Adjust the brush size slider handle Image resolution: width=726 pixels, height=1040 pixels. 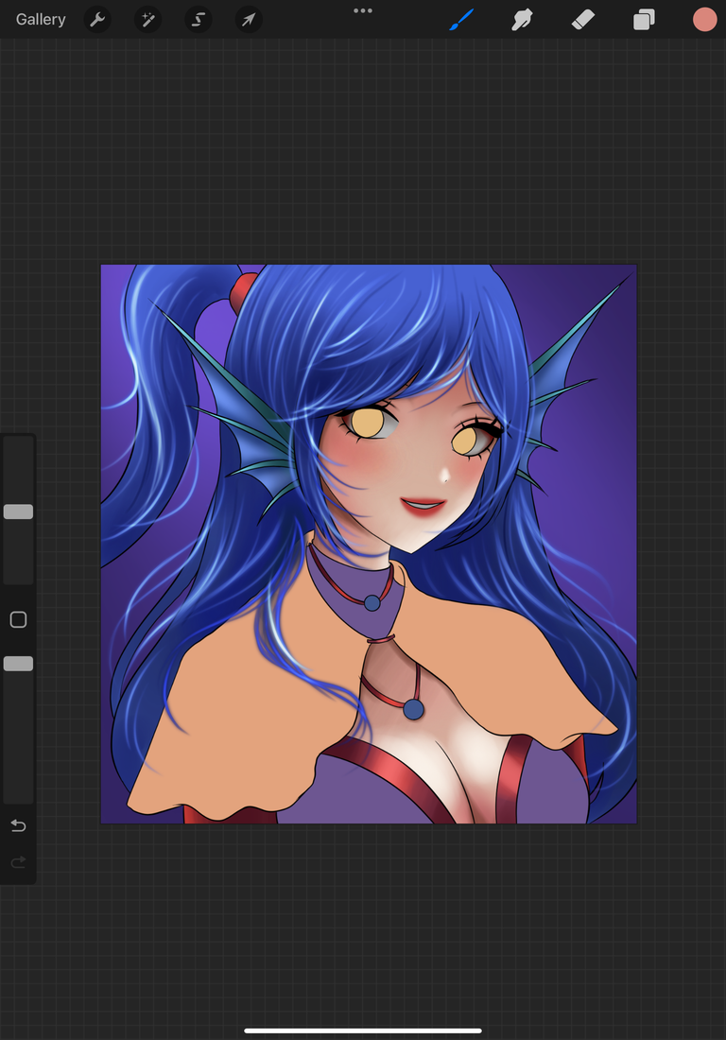(x=18, y=511)
